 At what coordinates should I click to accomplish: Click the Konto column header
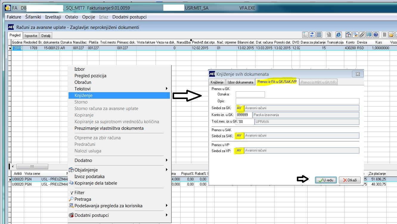(x=350, y=42)
